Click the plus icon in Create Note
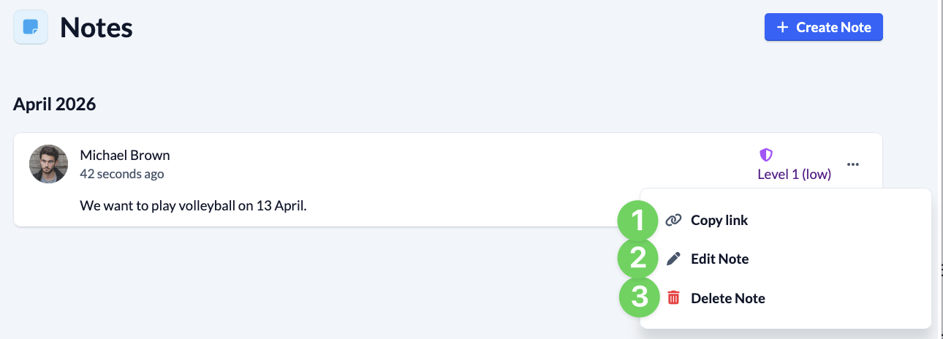The width and height of the screenshot is (943, 339). pyautogui.click(x=782, y=27)
